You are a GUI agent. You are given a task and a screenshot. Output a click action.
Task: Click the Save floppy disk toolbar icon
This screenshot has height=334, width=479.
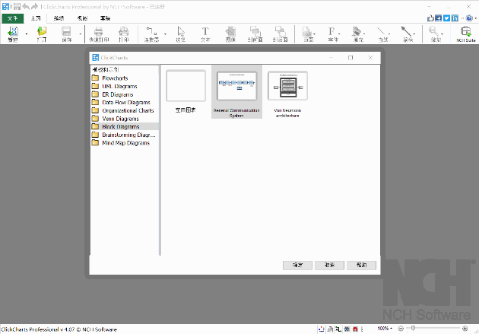(x=66, y=33)
